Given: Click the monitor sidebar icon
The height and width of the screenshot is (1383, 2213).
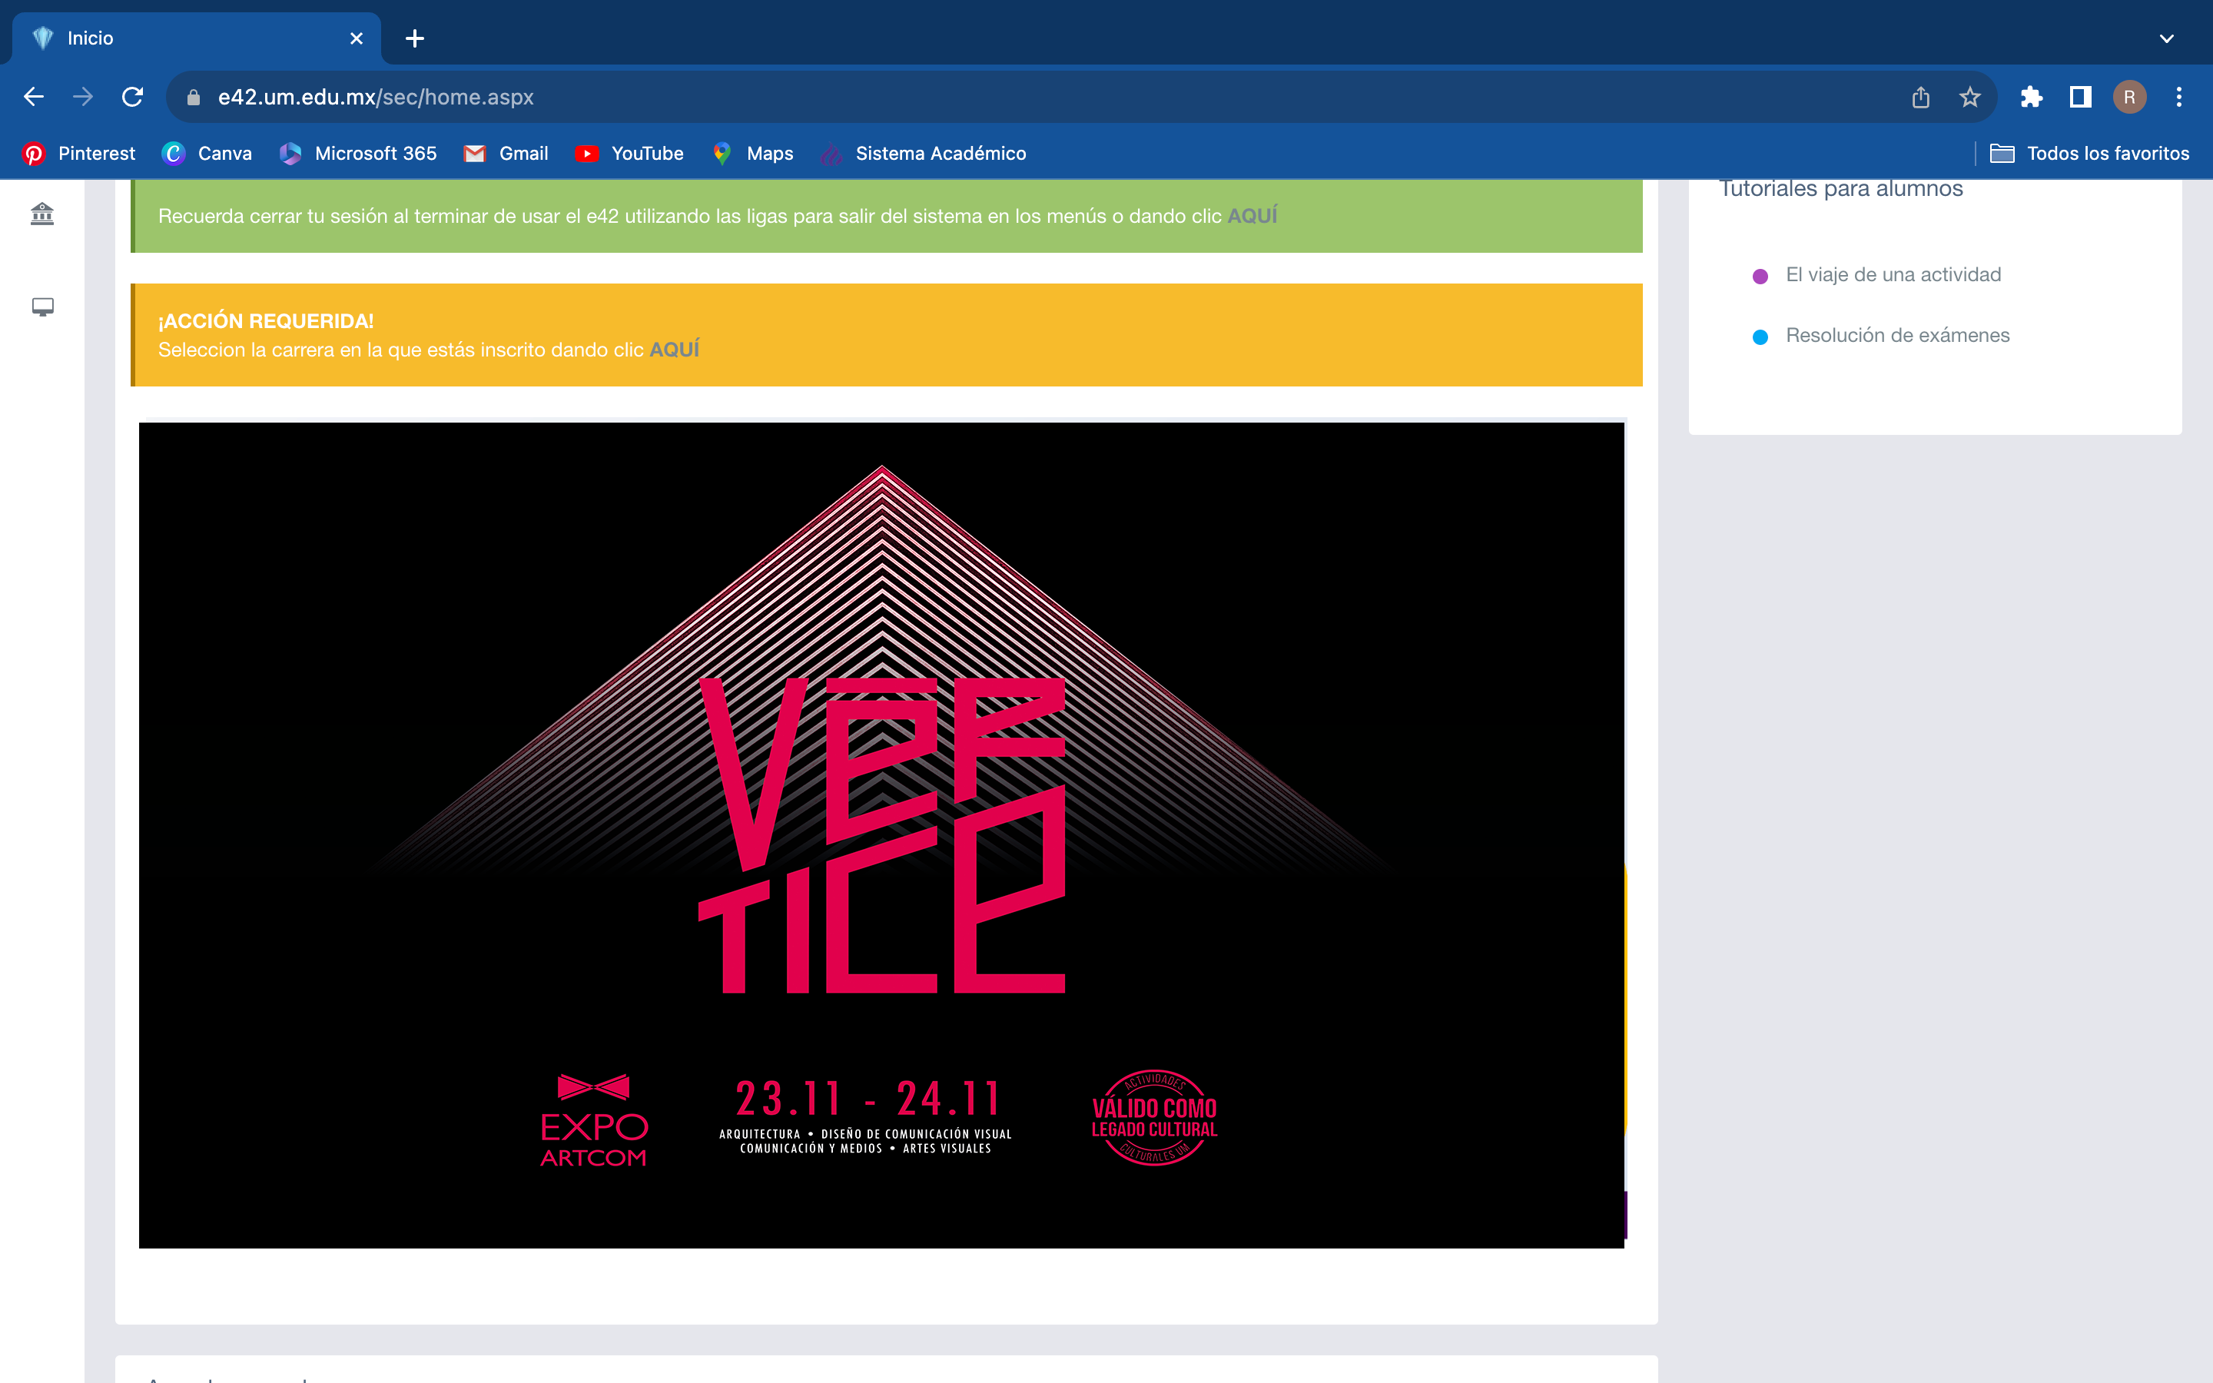Looking at the screenshot, I should pyautogui.click(x=42, y=307).
